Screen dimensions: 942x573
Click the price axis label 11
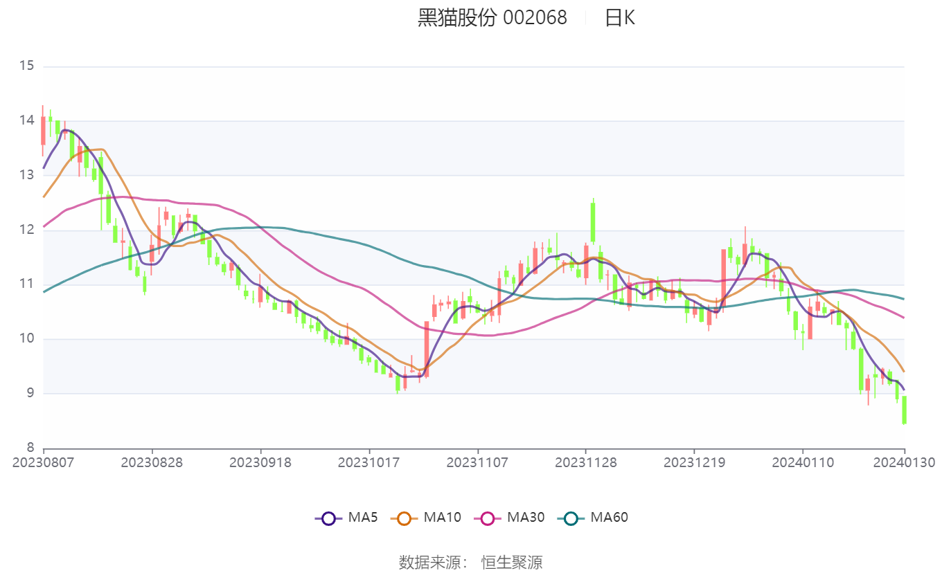[x=27, y=284]
